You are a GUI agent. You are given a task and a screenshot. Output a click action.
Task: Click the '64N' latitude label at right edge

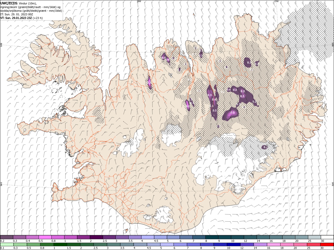tap(333, 184)
